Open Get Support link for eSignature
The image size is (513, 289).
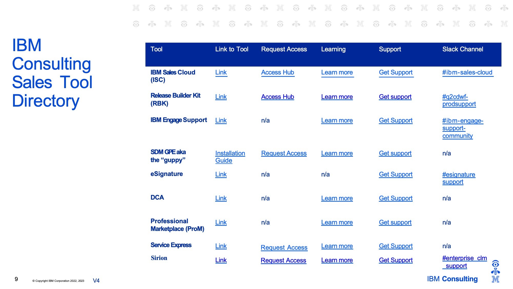(396, 174)
